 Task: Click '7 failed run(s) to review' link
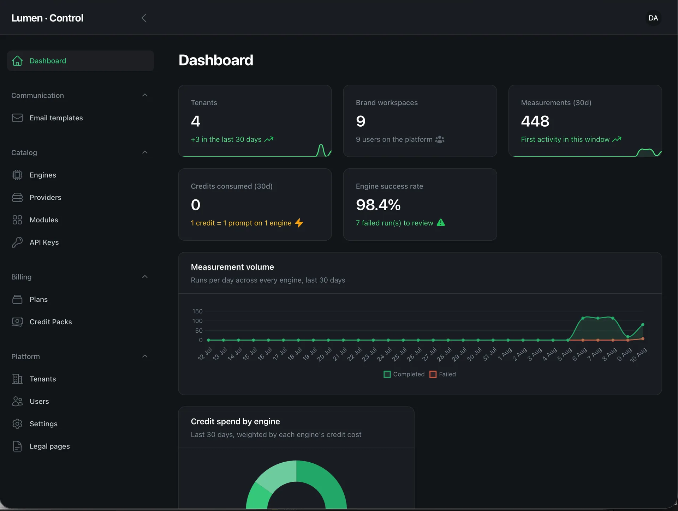tap(394, 223)
